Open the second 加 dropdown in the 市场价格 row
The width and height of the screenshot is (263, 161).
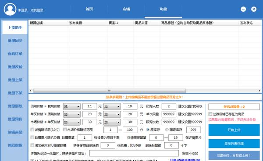[112, 122]
